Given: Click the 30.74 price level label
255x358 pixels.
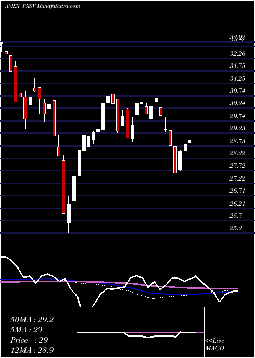Looking at the screenshot, I should [238, 91].
